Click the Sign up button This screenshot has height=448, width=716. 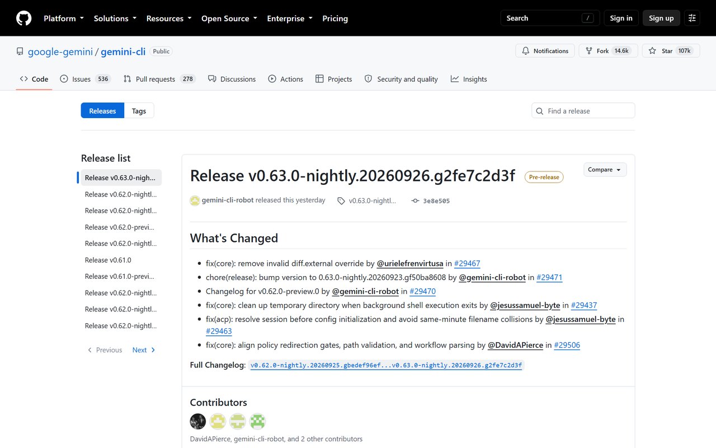[661, 18]
